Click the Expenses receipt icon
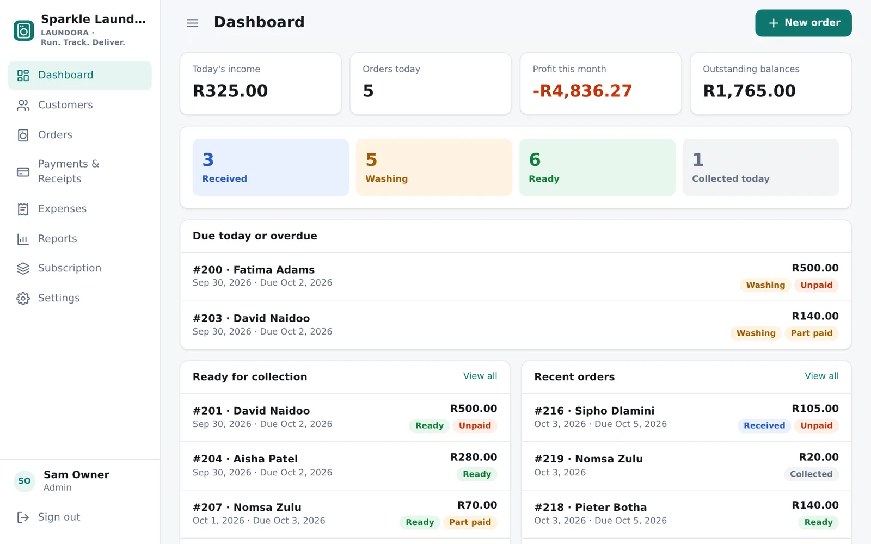 23,209
